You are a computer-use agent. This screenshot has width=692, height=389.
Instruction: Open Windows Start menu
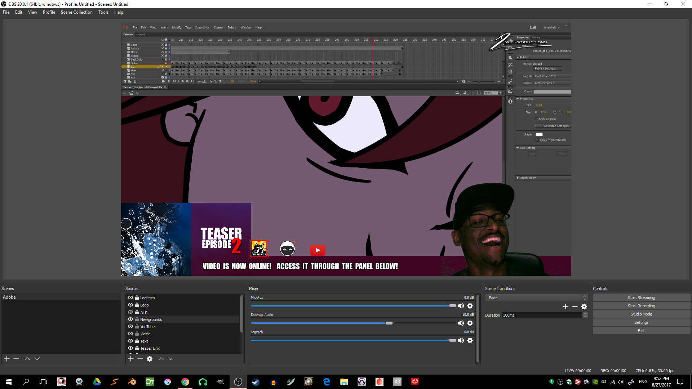[9, 382]
